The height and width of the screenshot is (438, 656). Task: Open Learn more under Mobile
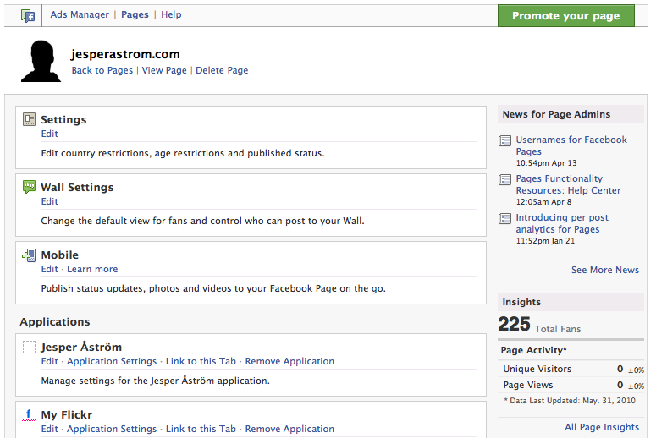(x=92, y=269)
